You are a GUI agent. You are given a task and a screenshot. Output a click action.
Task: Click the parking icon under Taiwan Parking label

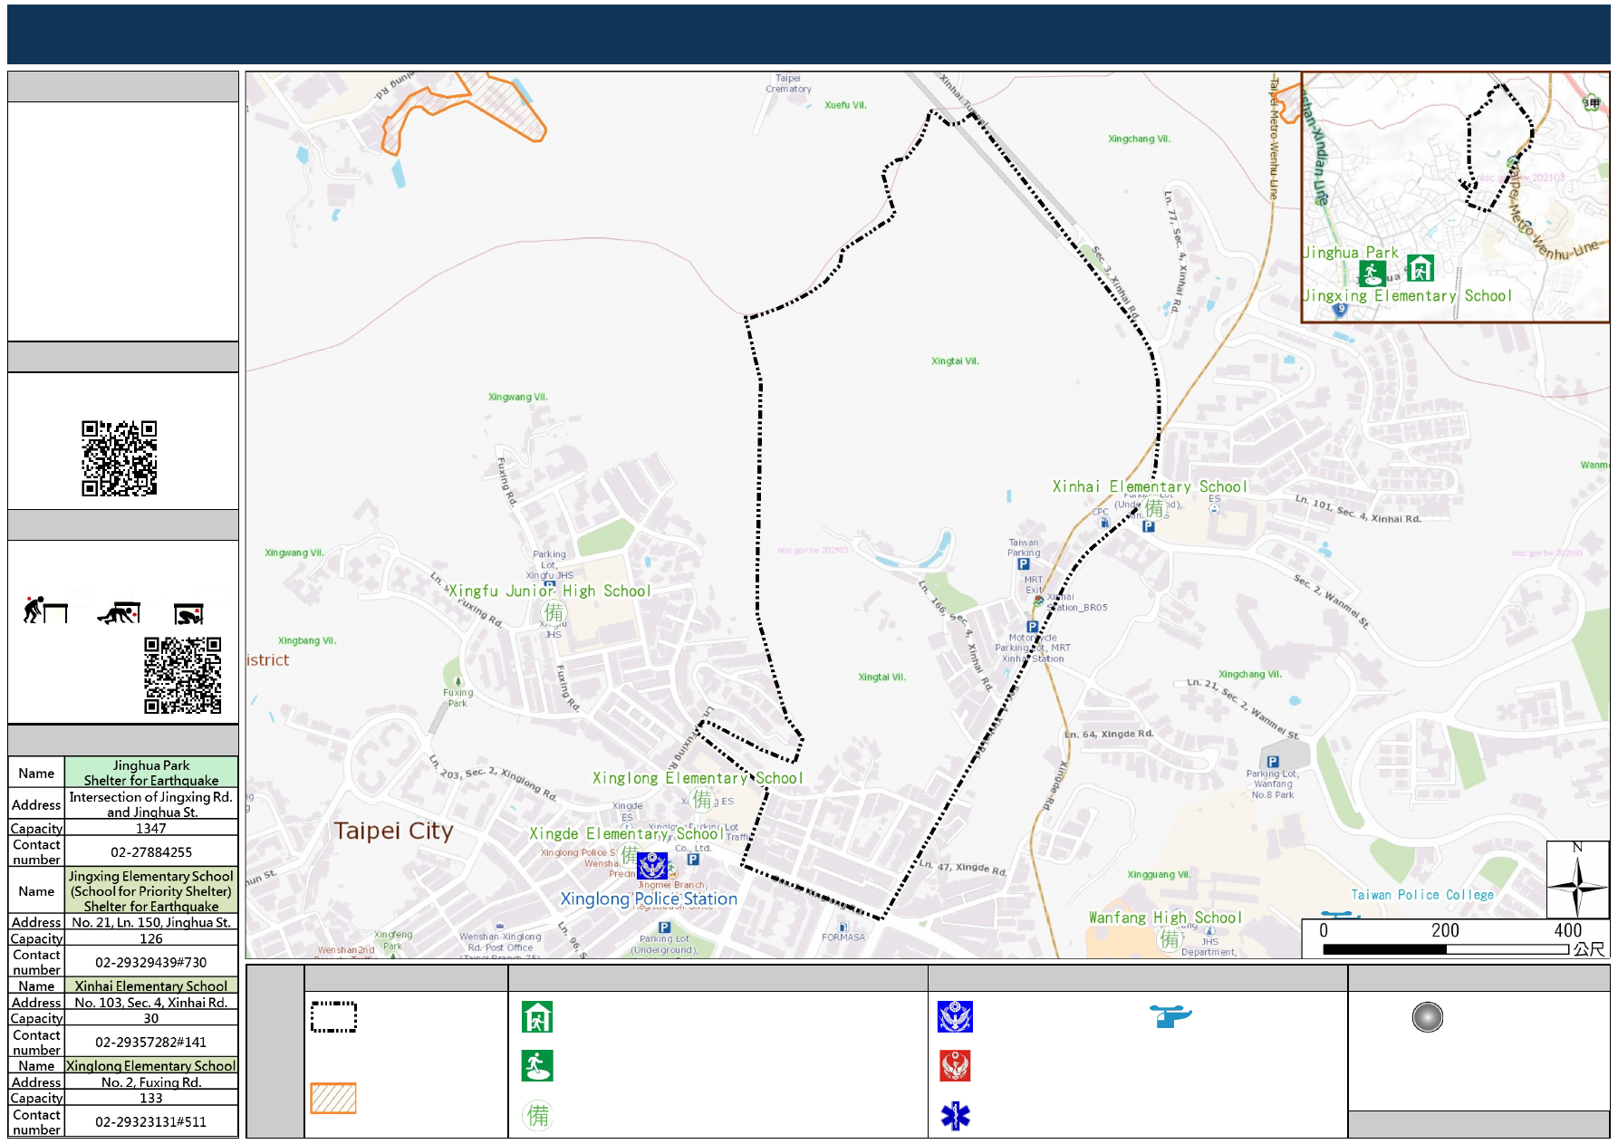[x=1023, y=563]
